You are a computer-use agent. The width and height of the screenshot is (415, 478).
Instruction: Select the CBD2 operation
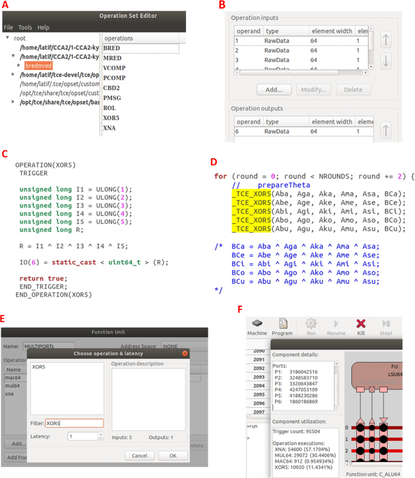(111, 88)
